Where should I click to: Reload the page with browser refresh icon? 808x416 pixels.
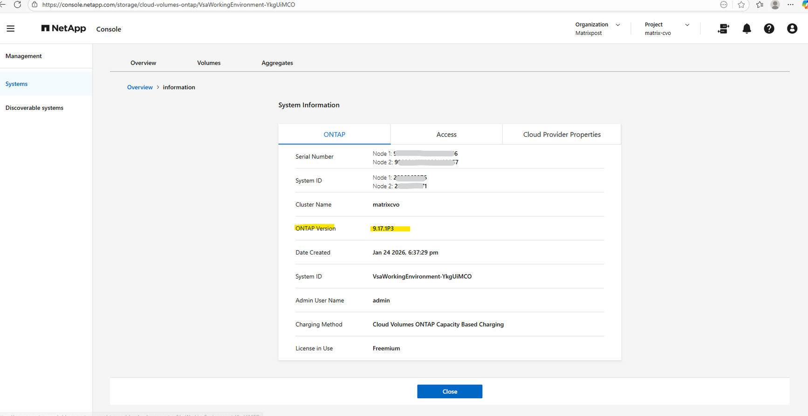coord(17,5)
